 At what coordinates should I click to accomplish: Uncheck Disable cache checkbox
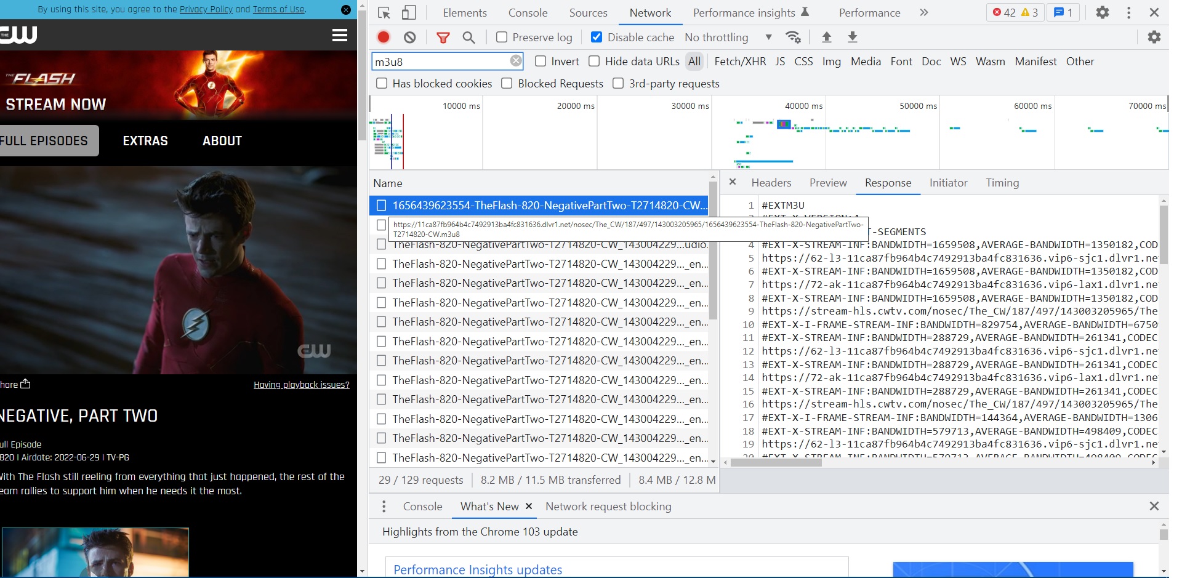[x=597, y=37]
